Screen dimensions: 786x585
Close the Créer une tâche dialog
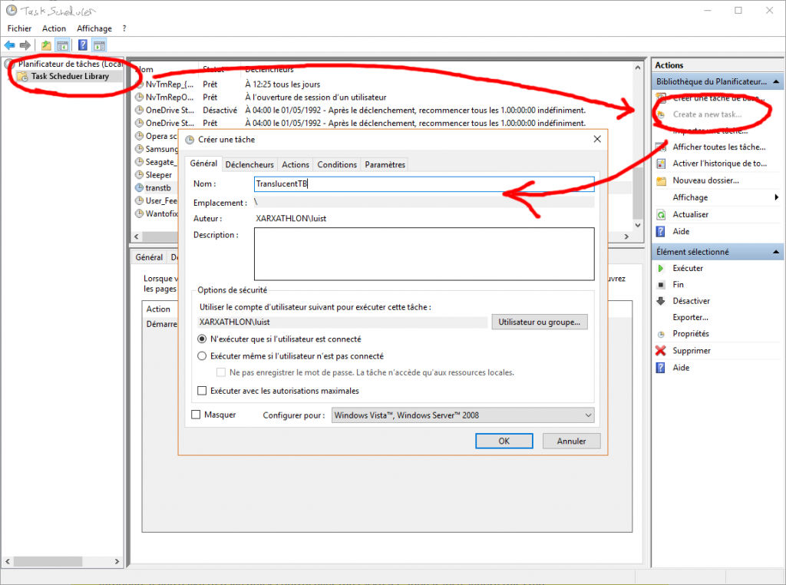tap(597, 139)
